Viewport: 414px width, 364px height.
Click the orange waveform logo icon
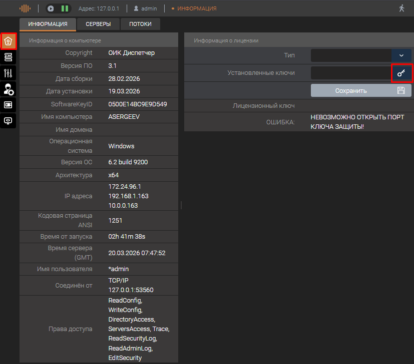pos(25,8)
